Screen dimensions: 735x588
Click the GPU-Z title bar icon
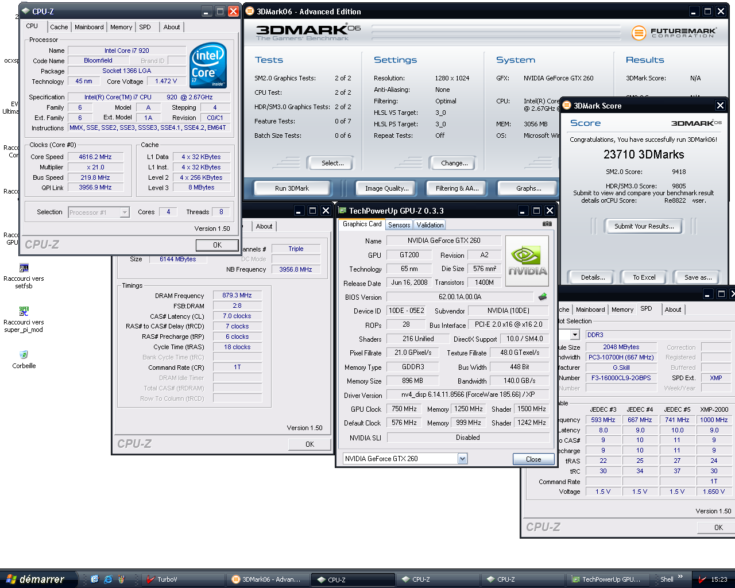[342, 211]
